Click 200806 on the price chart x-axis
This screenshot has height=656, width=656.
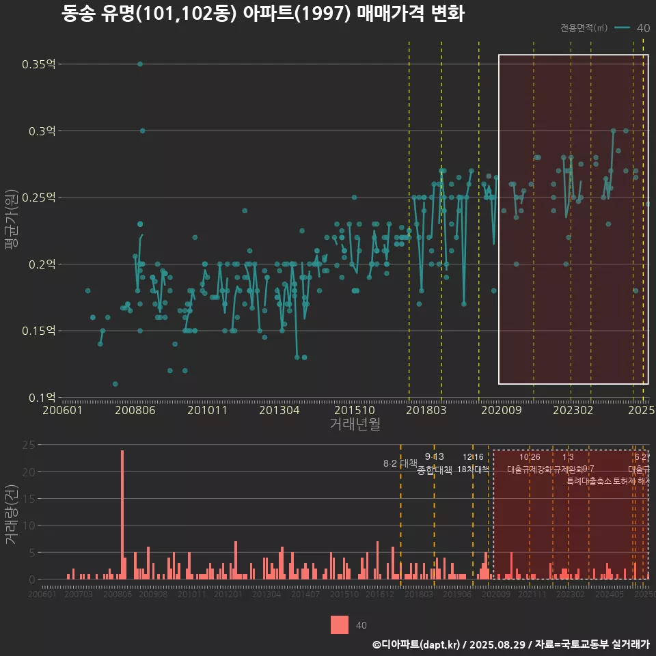click(135, 410)
